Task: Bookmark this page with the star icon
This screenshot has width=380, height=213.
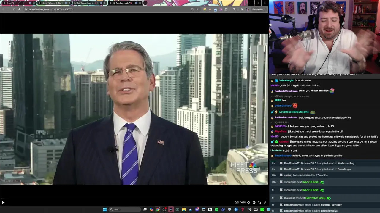Action: (197, 9)
